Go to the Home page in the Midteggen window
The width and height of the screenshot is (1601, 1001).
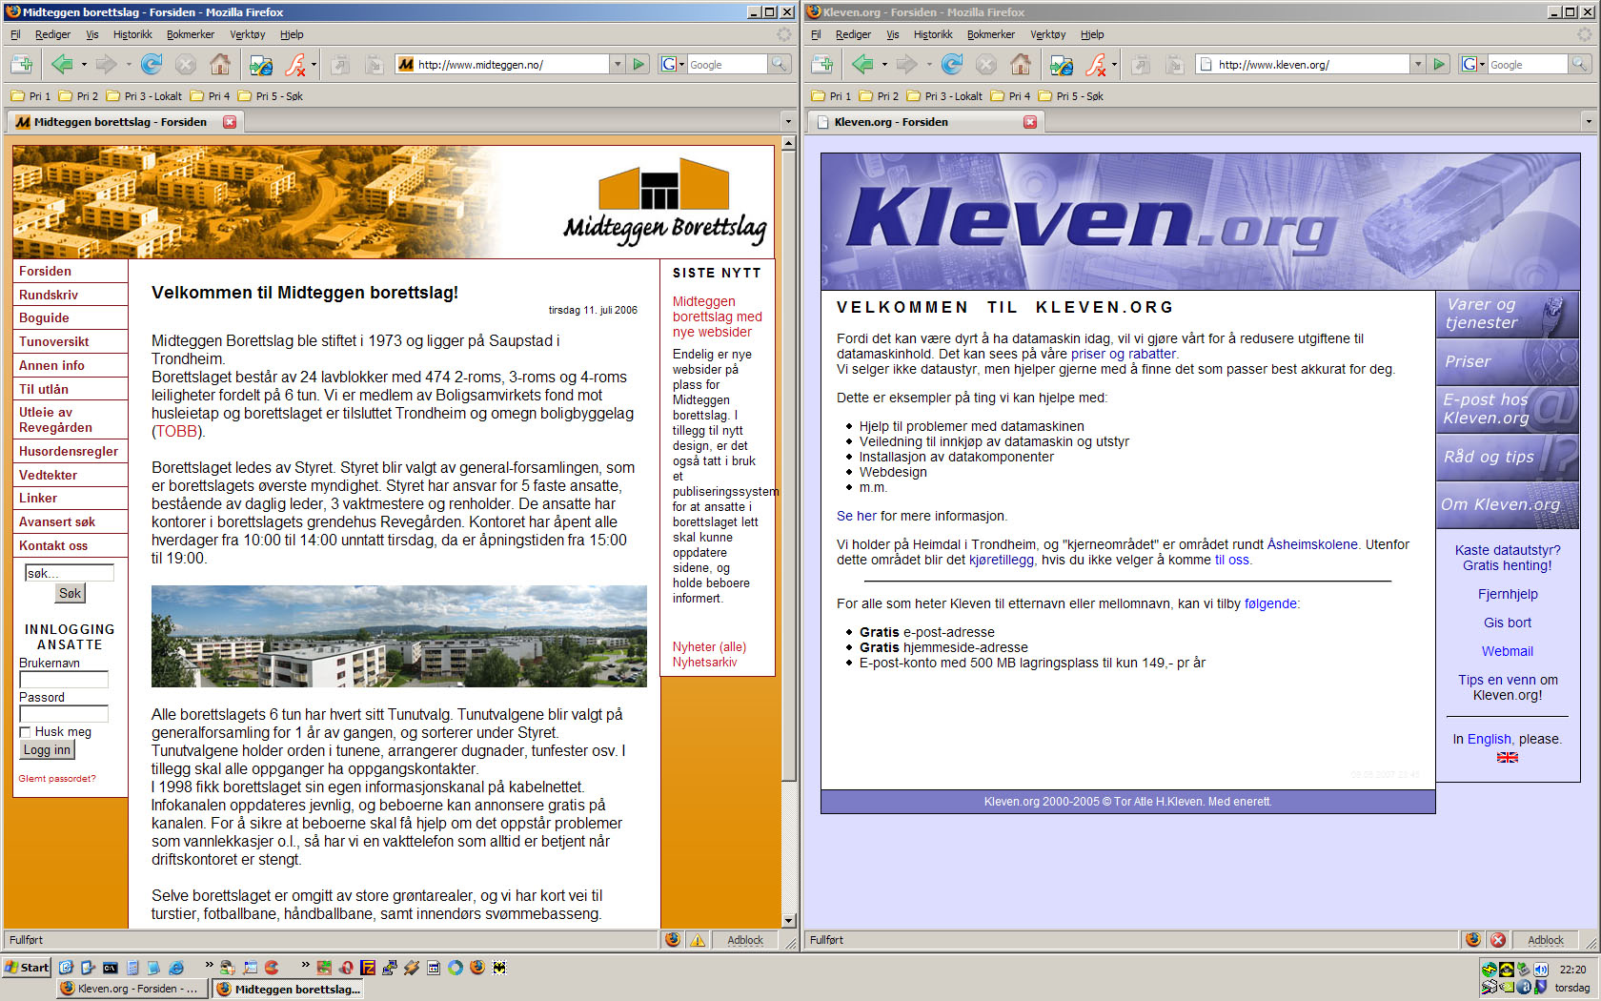(x=220, y=64)
